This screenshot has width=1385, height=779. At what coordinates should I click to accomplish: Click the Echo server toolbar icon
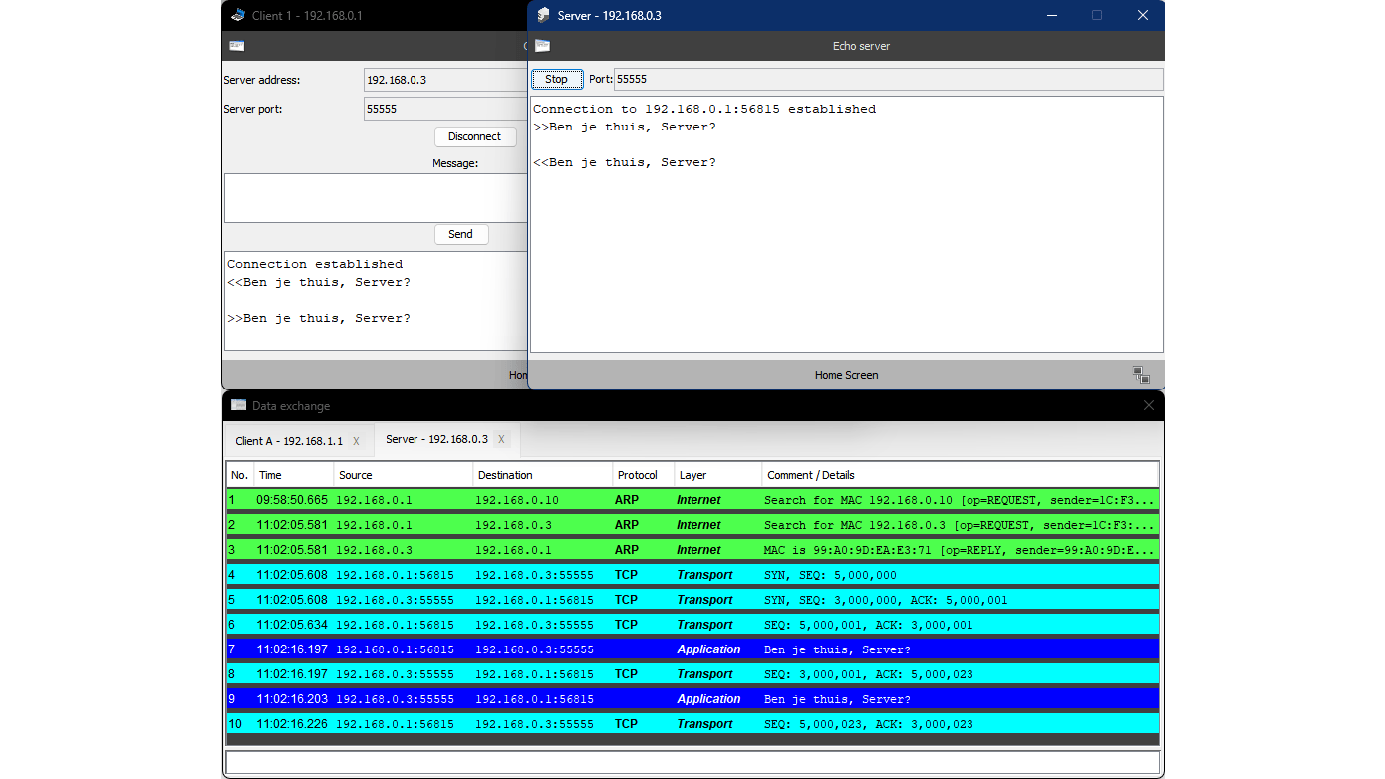(543, 46)
